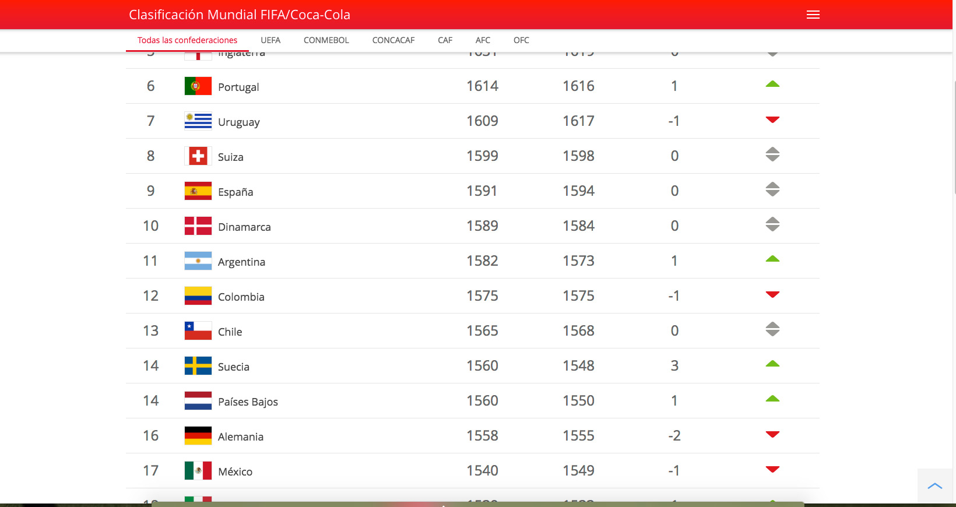The image size is (956, 507).
Task: Click Suecia's position change value 3
Action: [674, 366]
